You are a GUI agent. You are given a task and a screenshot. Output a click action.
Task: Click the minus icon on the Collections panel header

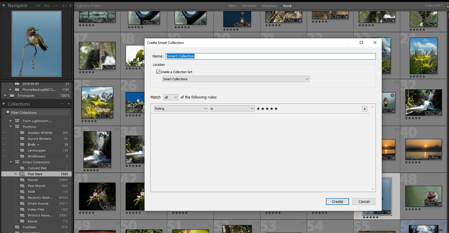click(x=62, y=104)
